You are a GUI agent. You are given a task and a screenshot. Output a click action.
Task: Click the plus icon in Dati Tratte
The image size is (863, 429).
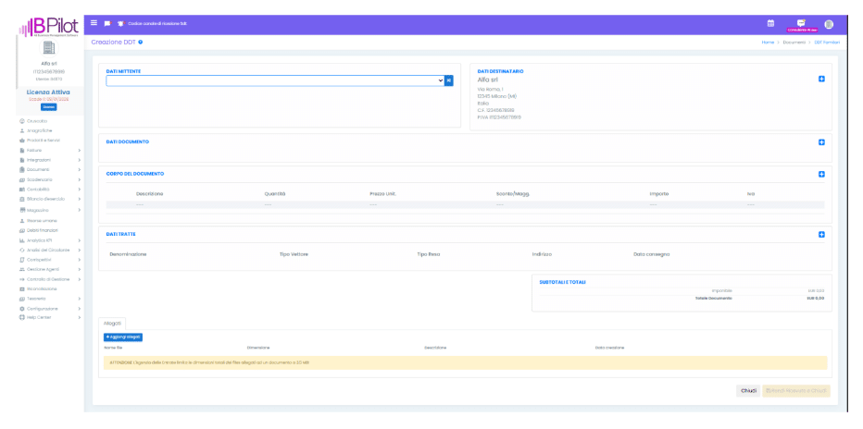[821, 234]
